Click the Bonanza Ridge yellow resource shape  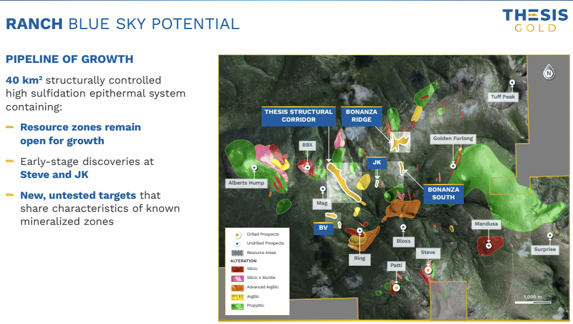(x=399, y=142)
